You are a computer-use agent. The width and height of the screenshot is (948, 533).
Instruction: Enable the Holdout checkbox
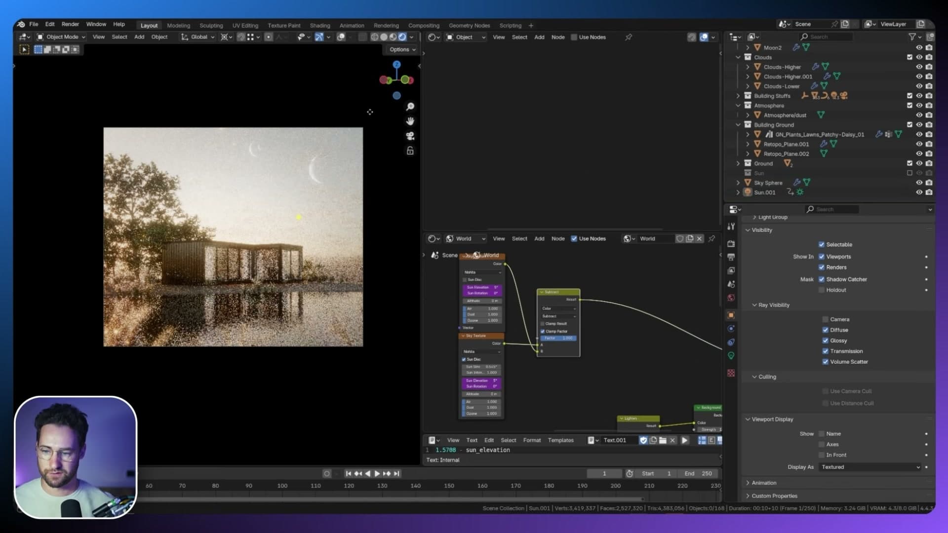coord(822,290)
